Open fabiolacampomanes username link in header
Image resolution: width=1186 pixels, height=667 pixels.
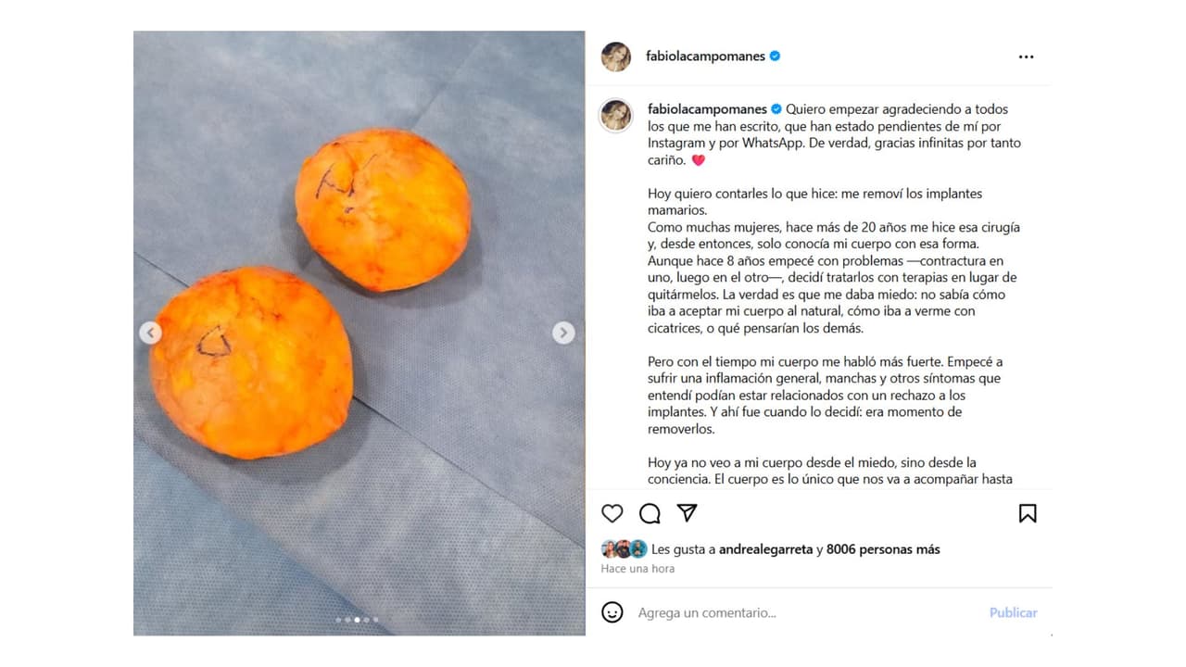[x=705, y=57]
